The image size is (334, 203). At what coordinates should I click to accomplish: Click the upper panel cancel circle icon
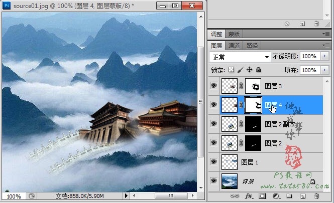click(x=287, y=24)
